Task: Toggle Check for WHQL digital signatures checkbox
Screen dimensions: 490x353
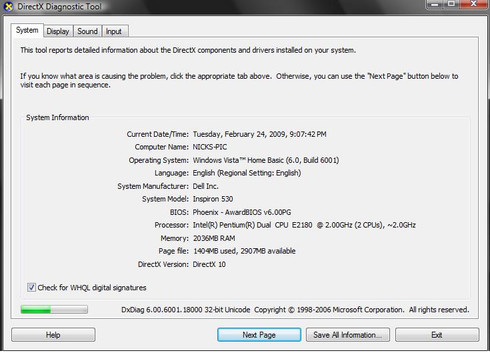Action: [31, 288]
